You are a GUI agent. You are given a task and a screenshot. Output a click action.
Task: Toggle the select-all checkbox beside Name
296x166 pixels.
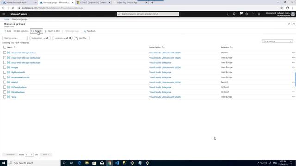5,47
